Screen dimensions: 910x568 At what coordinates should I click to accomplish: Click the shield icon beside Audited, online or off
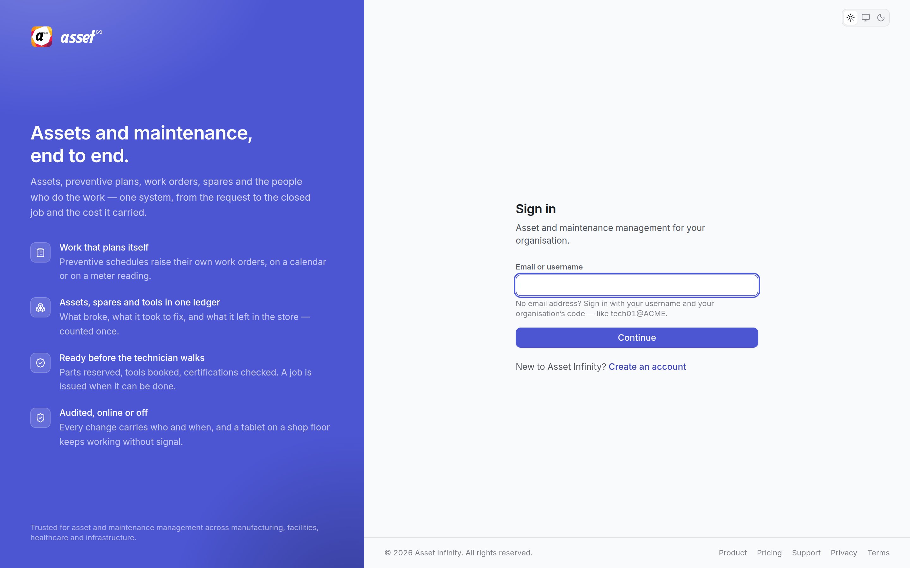click(x=41, y=418)
